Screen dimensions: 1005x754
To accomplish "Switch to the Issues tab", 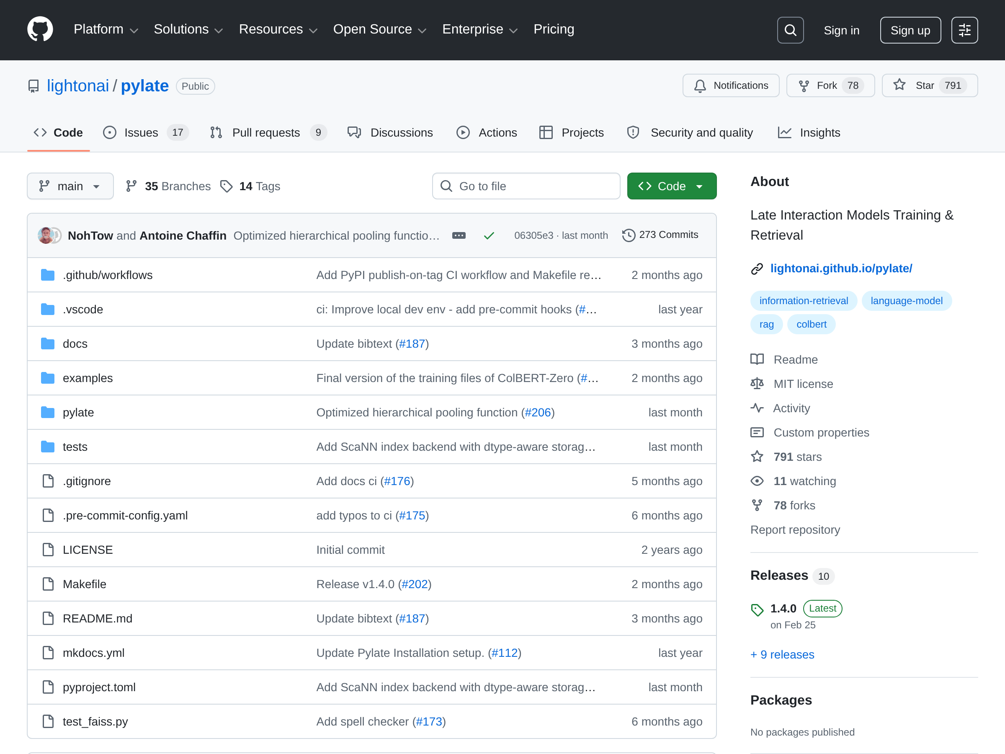I will click(141, 132).
